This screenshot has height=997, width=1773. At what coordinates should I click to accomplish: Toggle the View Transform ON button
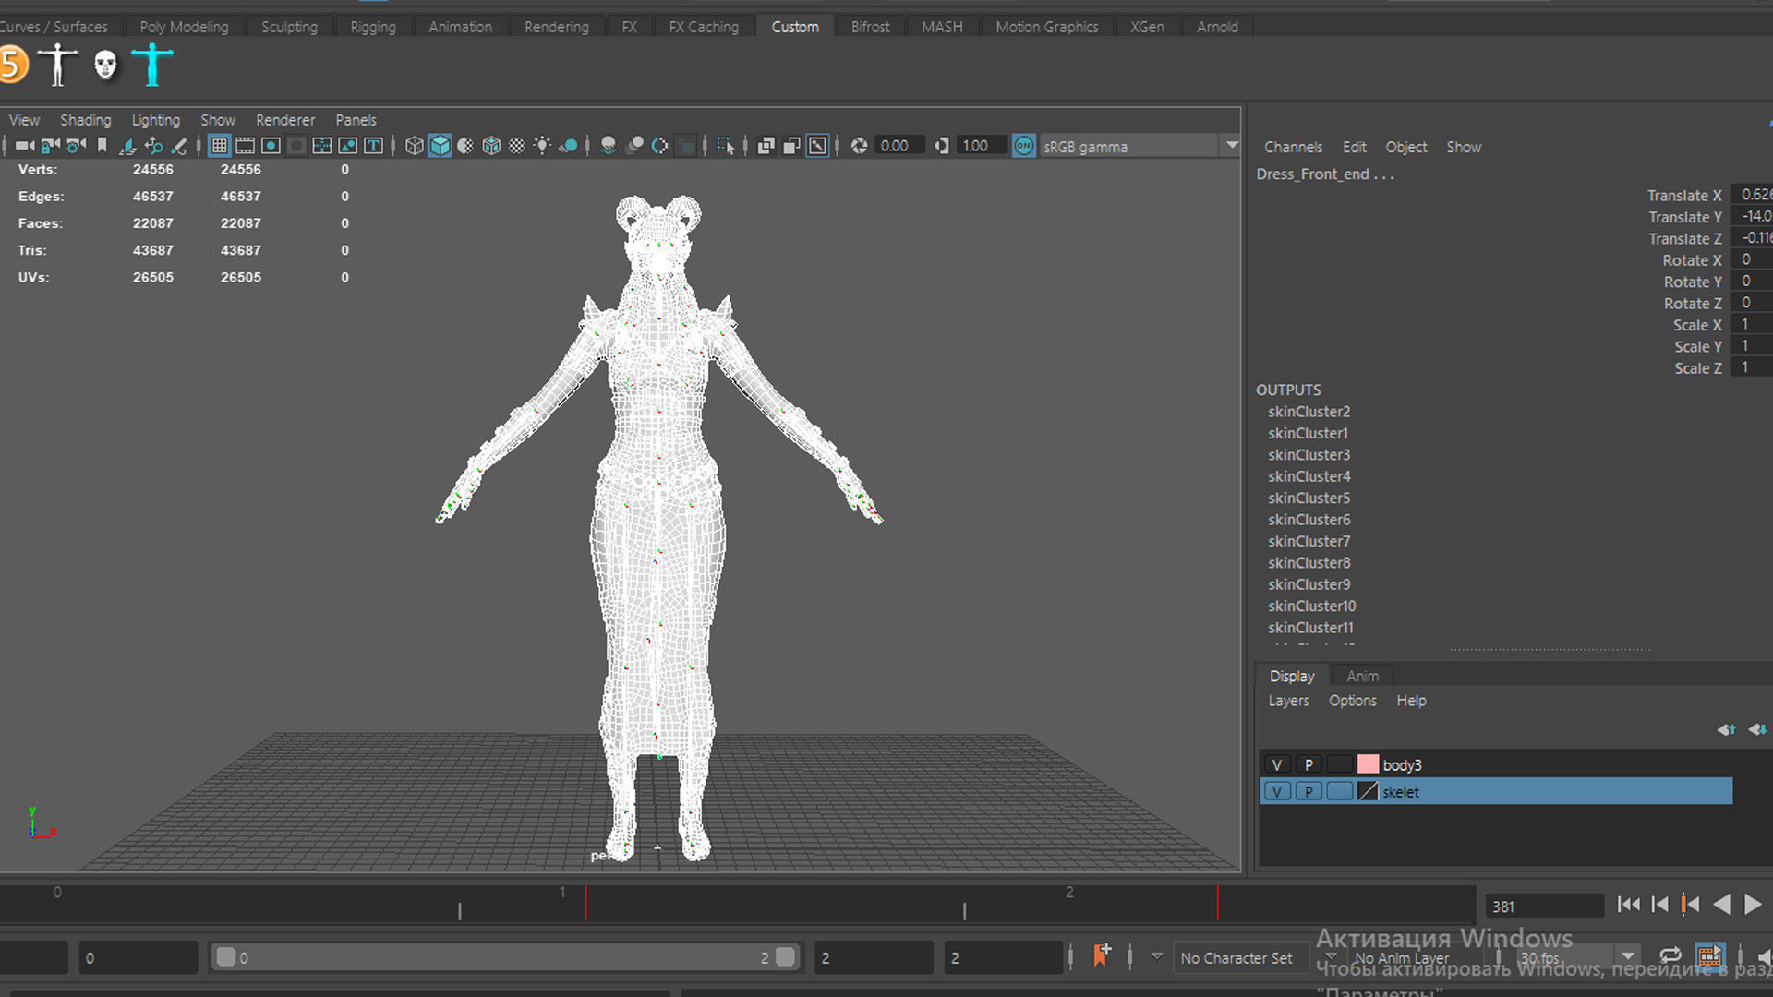click(x=1023, y=146)
